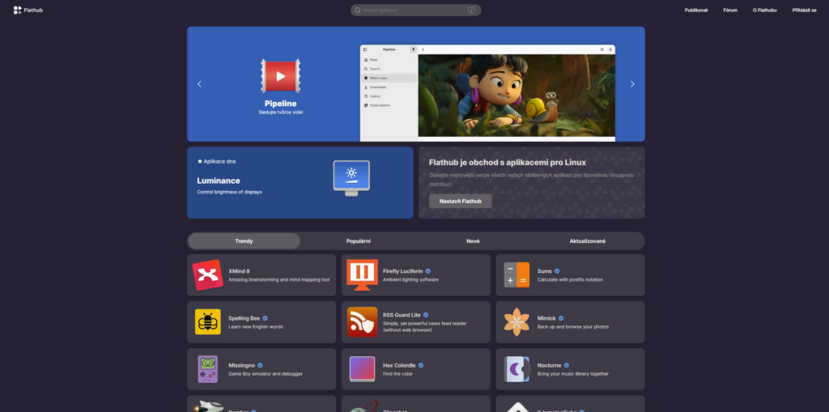The image size is (829, 412).
Task: Click 'Ambient lighting software' description
Action: coord(410,280)
